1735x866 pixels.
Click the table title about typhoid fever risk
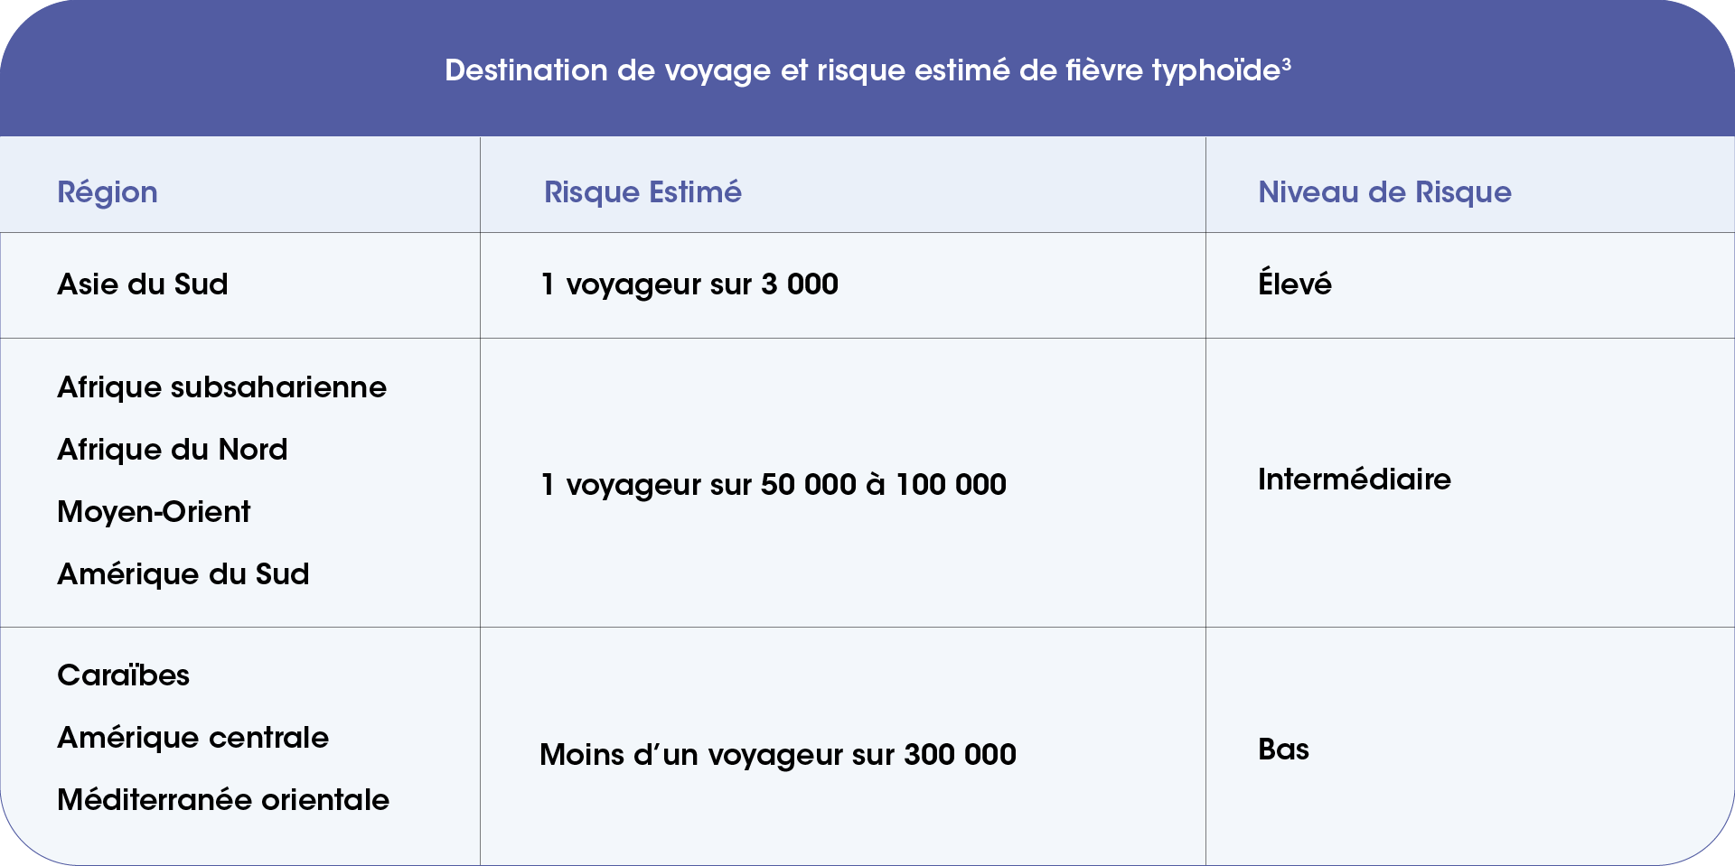(x=863, y=70)
